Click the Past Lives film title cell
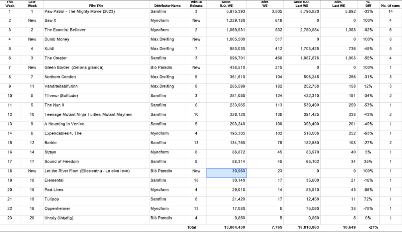The image size is (402, 232). point(54,190)
